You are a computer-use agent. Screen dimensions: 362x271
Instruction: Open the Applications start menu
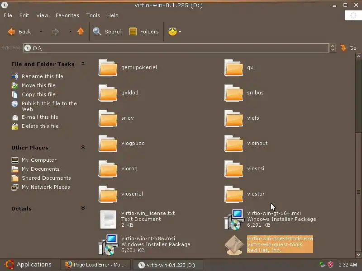tap(28, 265)
